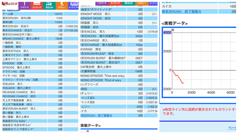Screen dimensions: 238x134
Task: Open the パスワード tab in middle panel
Action: click(x=102, y=3)
